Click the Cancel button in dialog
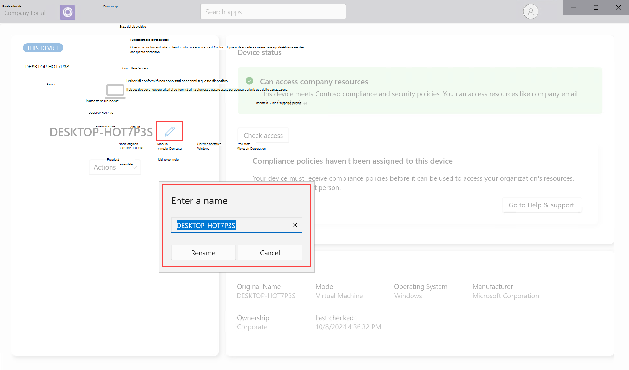 (x=269, y=252)
